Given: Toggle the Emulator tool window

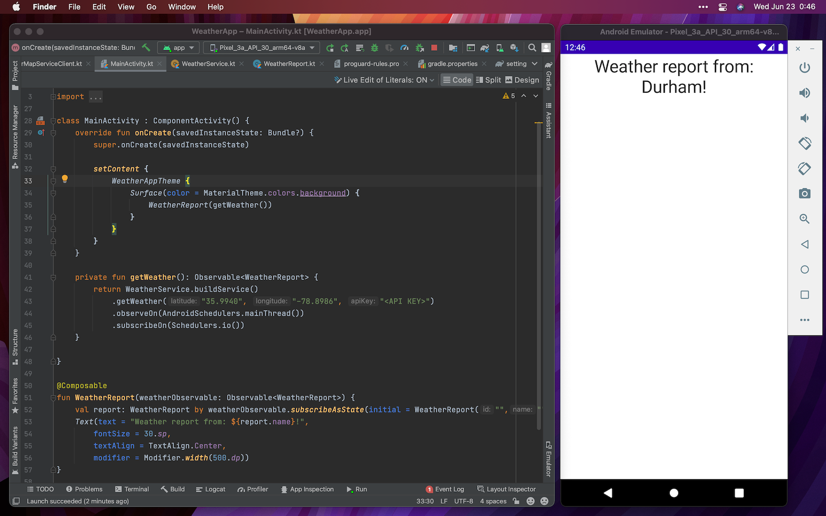Looking at the screenshot, I should click(549, 459).
